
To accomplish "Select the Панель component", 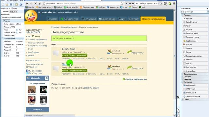I will (195, 48).
